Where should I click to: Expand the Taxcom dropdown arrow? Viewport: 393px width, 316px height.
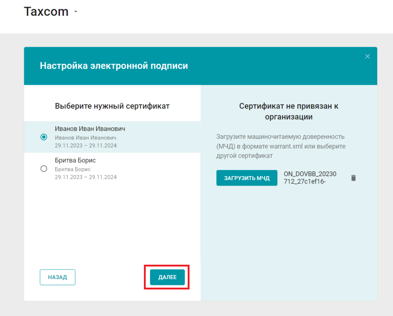click(76, 12)
